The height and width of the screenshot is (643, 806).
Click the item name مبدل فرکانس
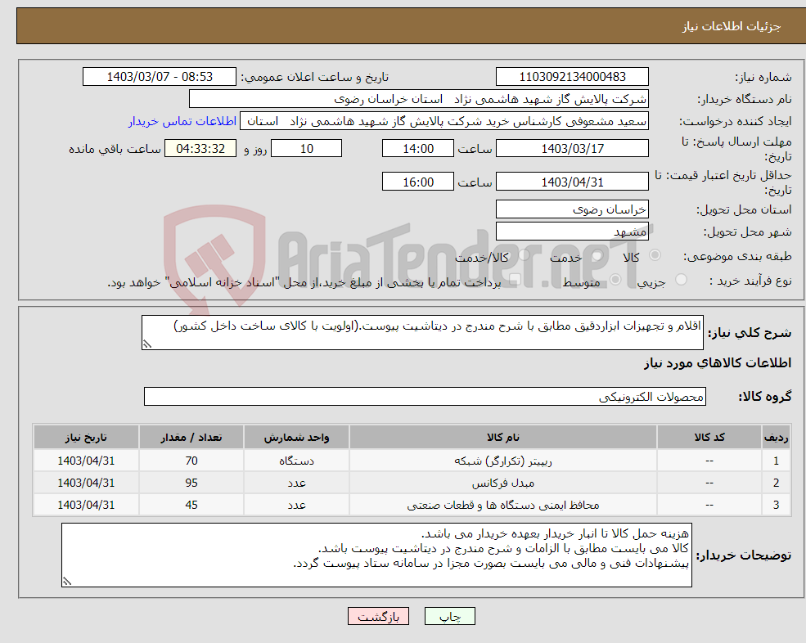(502, 483)
